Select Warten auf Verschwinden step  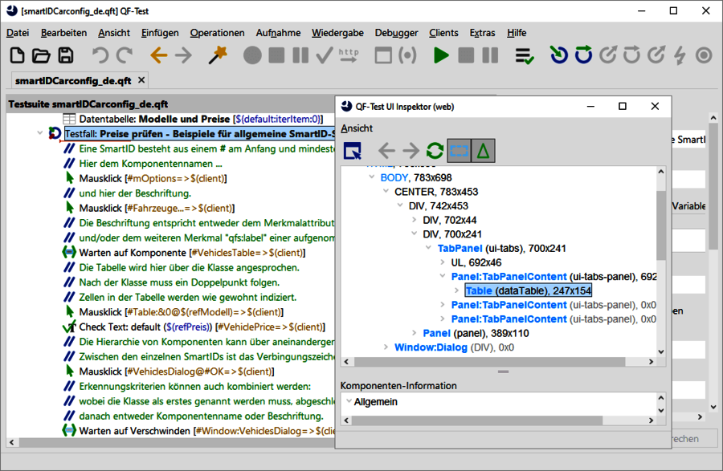[x=198, y=431]
